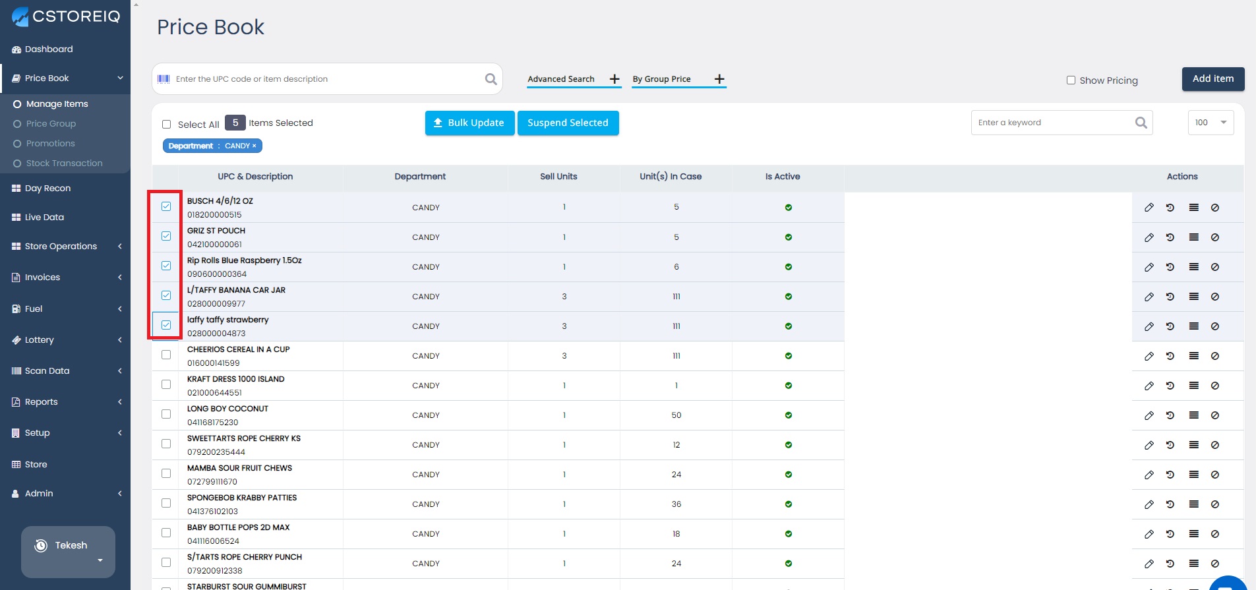This screenshot has width=1256, height=590.
Task: Open list icon for GRIZ ST POUCH row
Action: 1194,237
